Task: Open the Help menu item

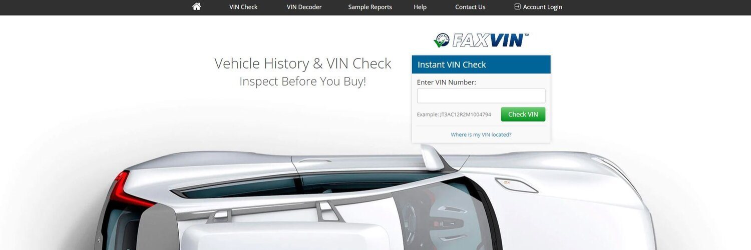Action: pyautogui.click(x=420, y=7)
